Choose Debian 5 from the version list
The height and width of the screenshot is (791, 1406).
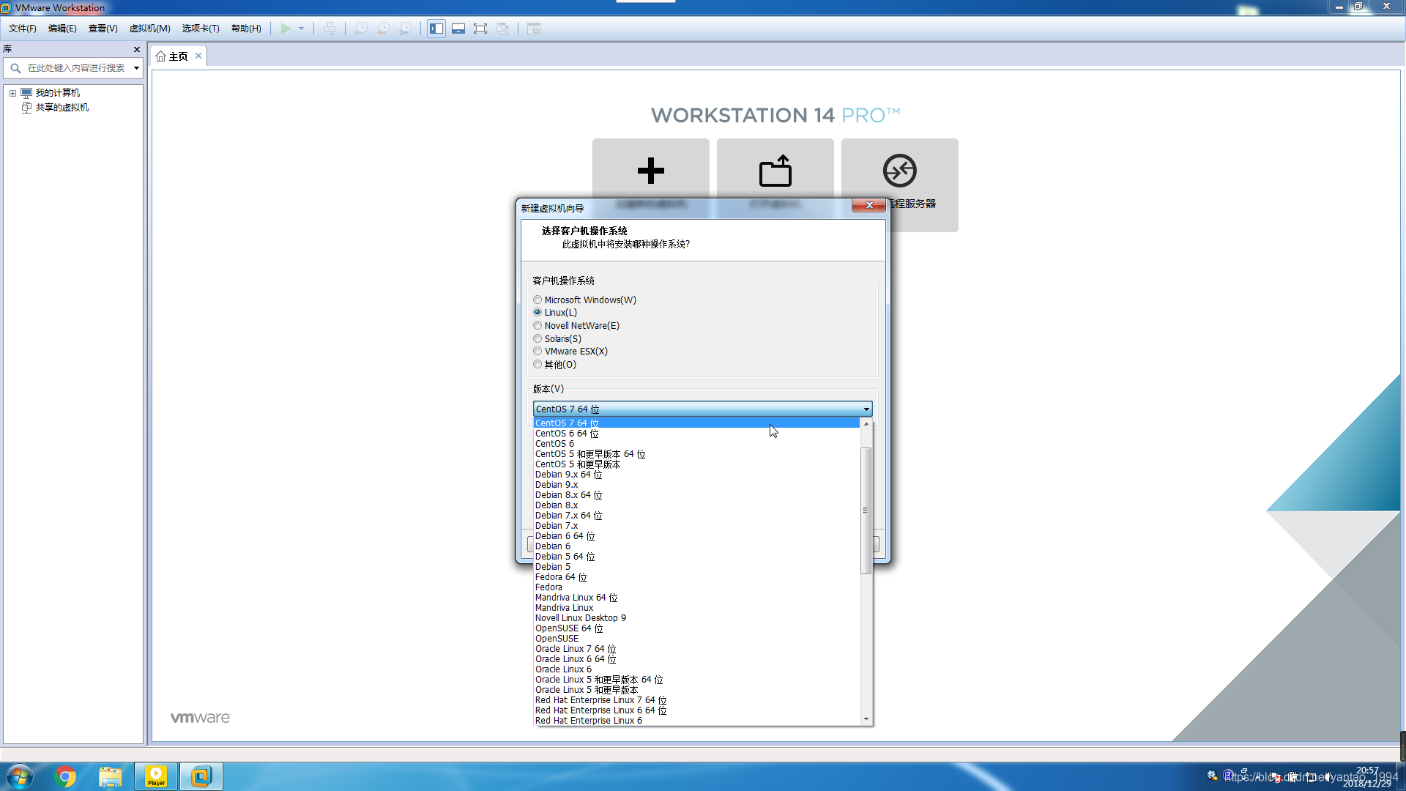click(x=696, y=567)
